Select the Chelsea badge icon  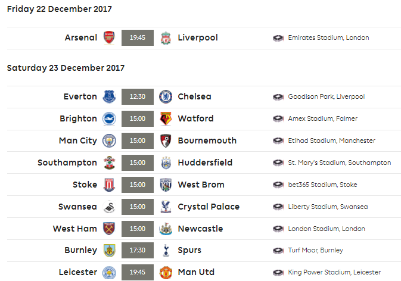[x=166, y=96]
